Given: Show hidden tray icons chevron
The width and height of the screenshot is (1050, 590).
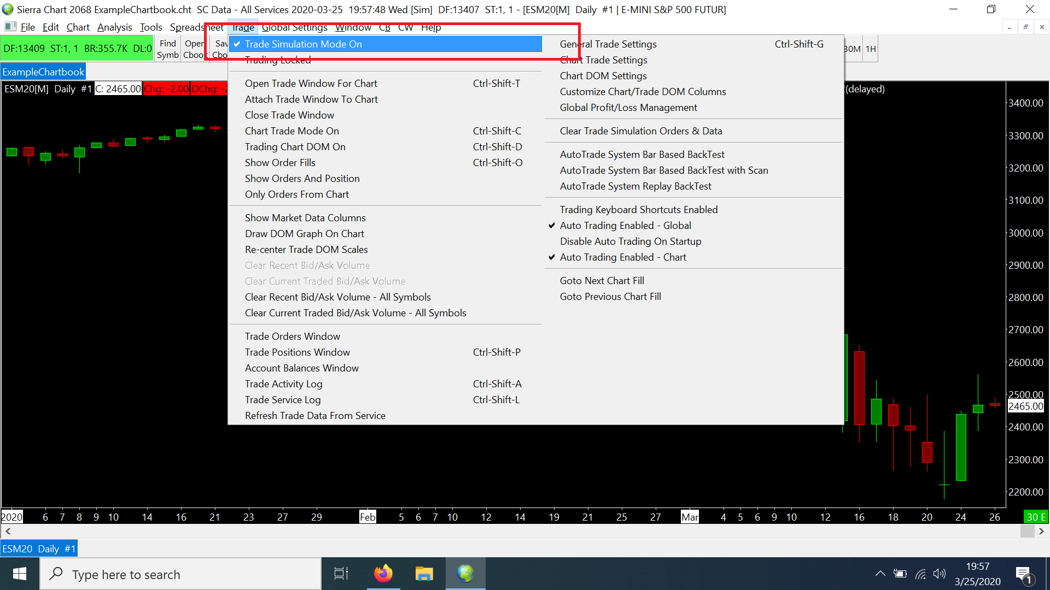Looking at the screenshot, I should pyautogui.click(x=880, y=574).
